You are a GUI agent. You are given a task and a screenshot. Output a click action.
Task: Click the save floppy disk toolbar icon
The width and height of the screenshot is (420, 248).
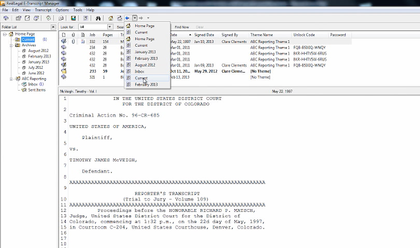coord(73,18)
